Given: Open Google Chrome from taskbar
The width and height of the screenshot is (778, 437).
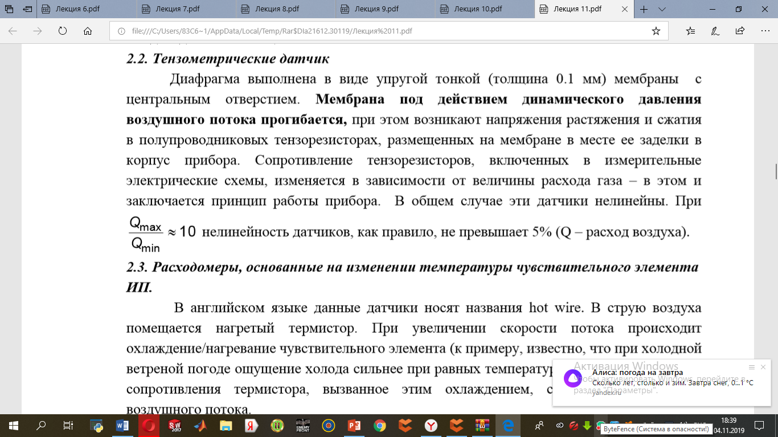Looking at the screenshot, I should pos(380,425).
